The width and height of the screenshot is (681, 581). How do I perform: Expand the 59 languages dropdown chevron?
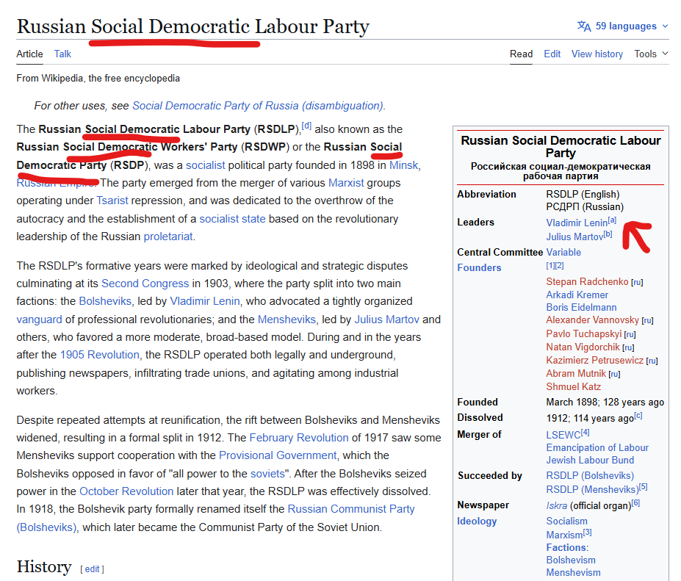coord(665,26)
